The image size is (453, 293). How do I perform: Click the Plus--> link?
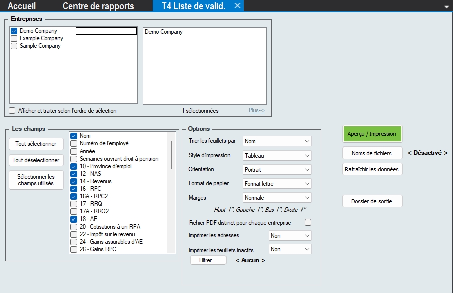click(x=256, y=111)
